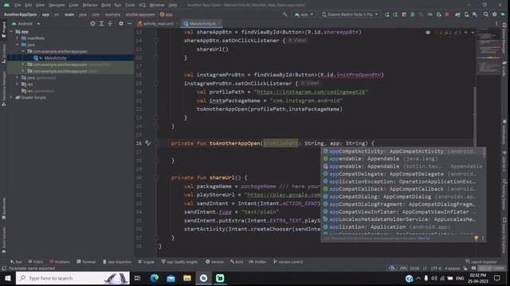Open Problems tool window button
The width and height of the screenshot is (510, 286).
point(60,261)
